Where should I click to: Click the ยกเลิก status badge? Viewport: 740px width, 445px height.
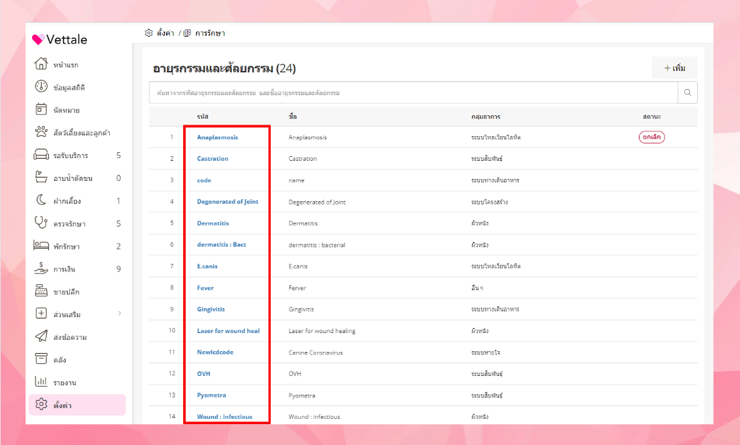point(652,137)
